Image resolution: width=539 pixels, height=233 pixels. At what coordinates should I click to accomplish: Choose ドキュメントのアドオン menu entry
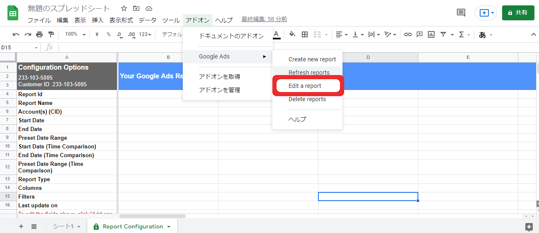pos(228,36)
